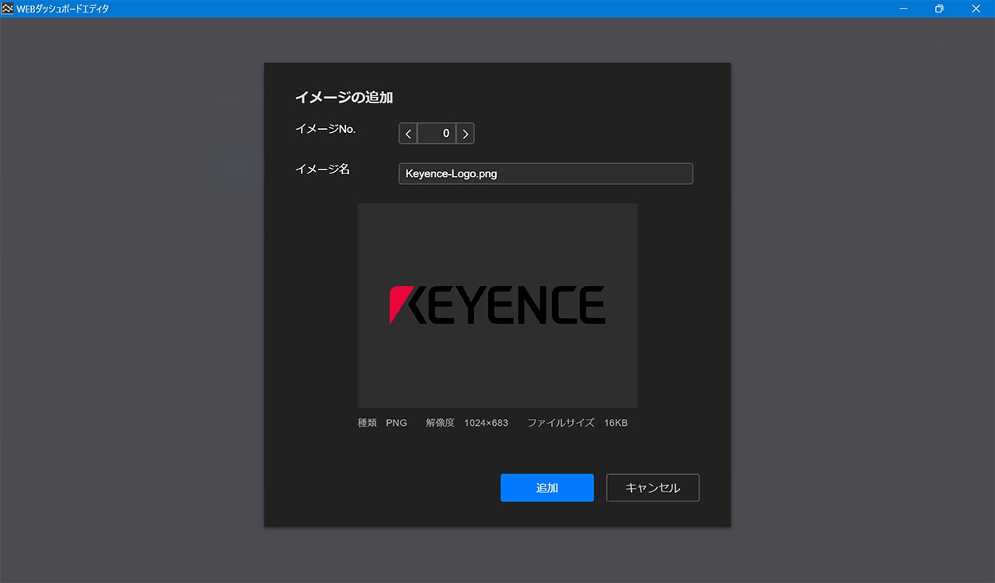
Task: Click the ファイルサイズ 16KB info text
Action: click(577, 423)
